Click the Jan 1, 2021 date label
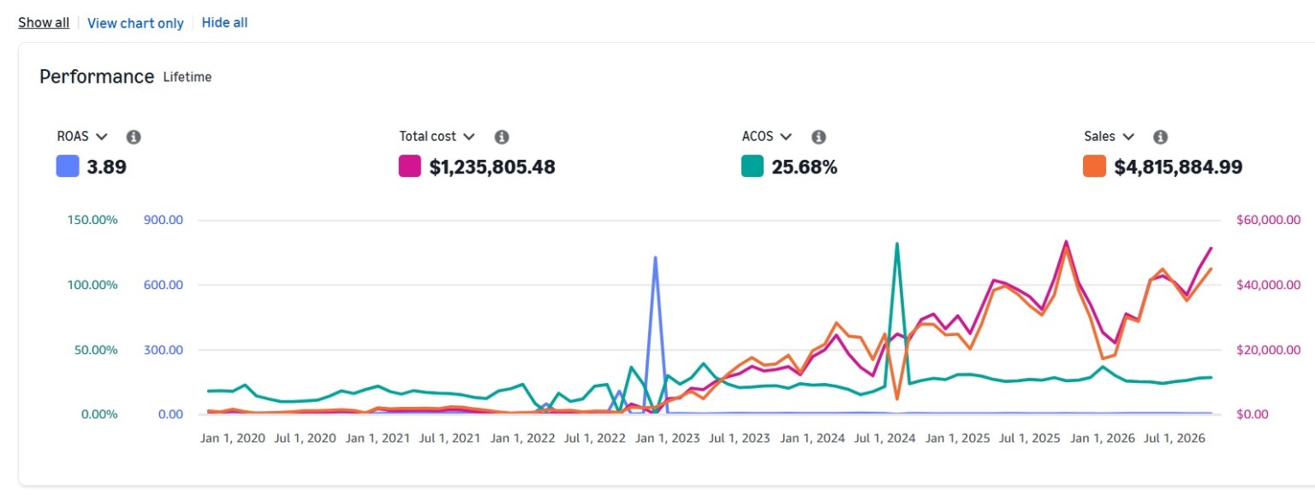This screenshot has width=1315, height=495. [378, 439]
